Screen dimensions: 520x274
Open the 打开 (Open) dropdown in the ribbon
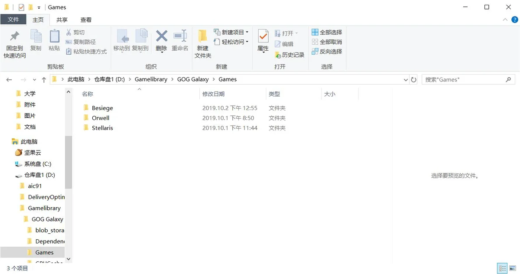[286, 33]
